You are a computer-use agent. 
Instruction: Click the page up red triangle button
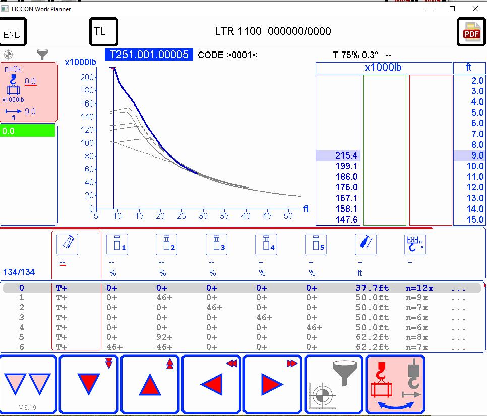(x=150, y=384)
